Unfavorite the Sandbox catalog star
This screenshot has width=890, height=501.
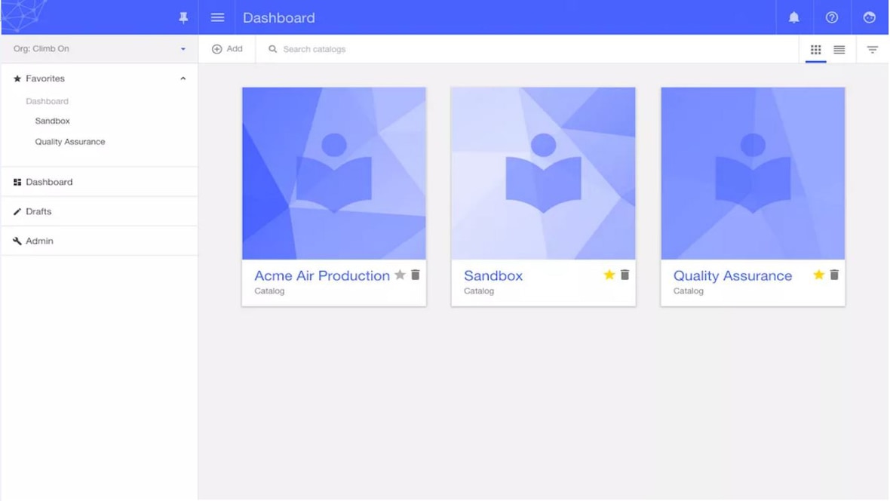(609, 275)
